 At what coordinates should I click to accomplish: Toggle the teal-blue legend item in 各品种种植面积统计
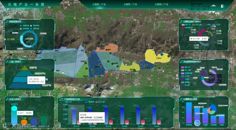[185, 76]
